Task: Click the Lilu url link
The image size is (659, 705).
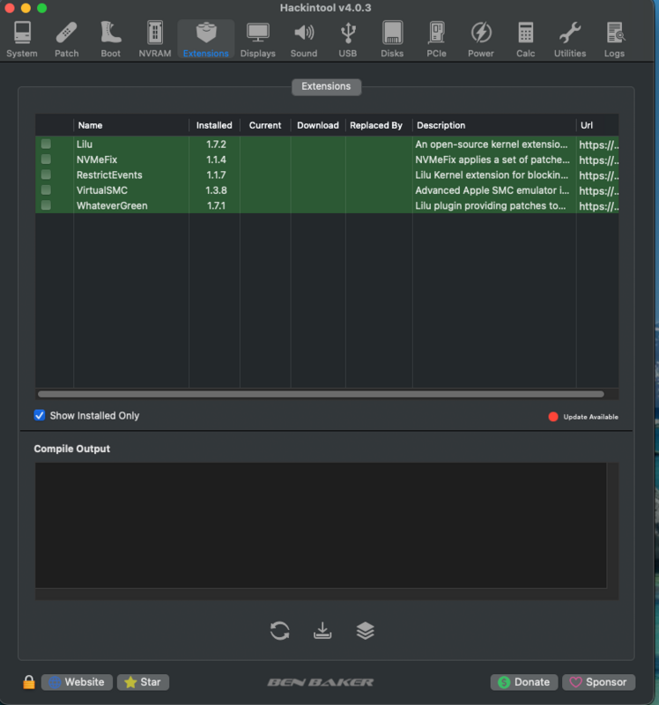Action: click(599, 145)
